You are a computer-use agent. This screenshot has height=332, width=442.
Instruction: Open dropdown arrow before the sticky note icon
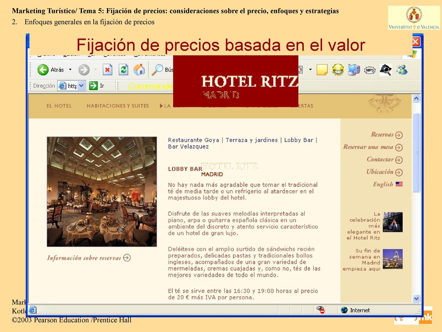coord(310,70)
